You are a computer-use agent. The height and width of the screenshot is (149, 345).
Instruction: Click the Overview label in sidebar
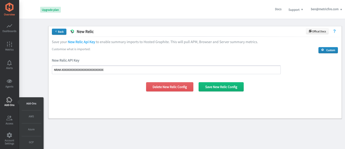tap(10, 15)
